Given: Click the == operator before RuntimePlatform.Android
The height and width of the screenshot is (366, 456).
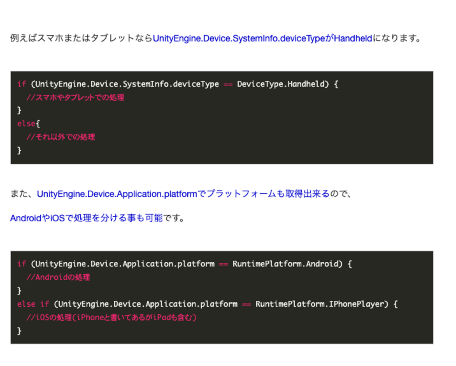Looking at the screenshot, I should [223, 264].
